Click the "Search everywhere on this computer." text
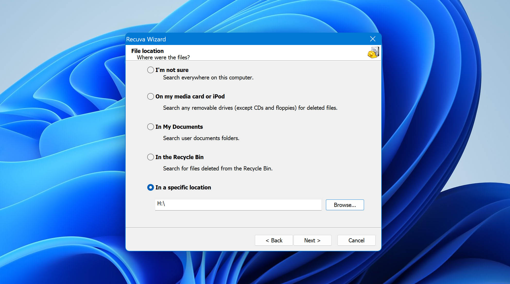This screenshot has height=284, width=510. coord(208,78)
